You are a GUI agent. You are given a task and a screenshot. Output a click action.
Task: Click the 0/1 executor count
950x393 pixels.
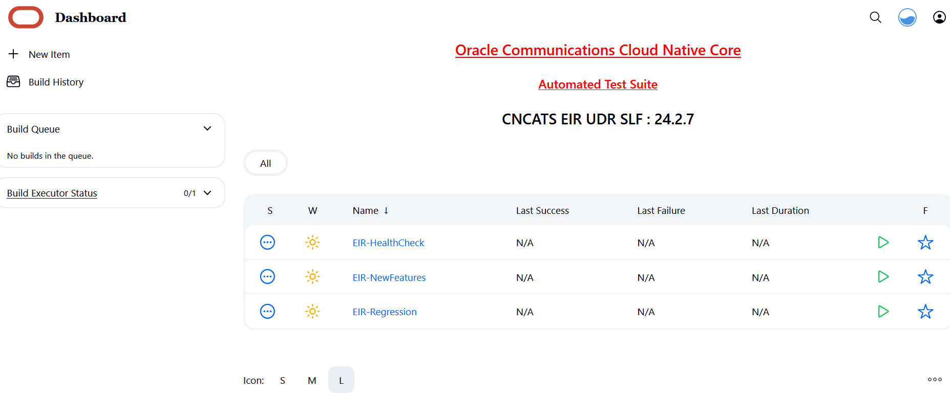[x=189, y=193]
